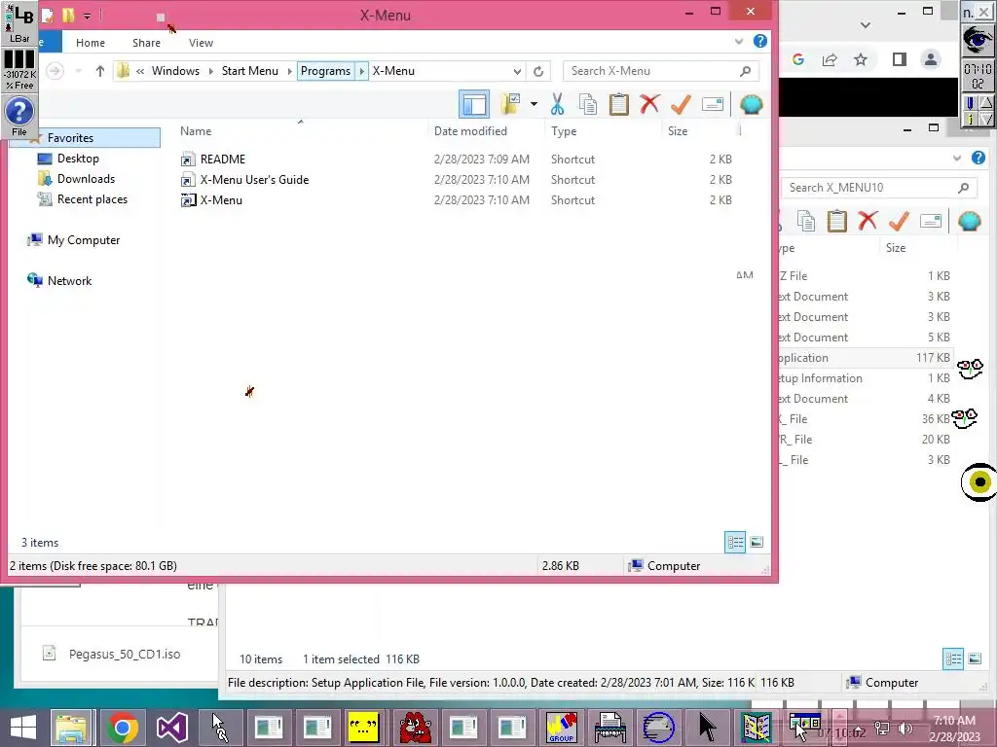Screen dimensions: 997x747
Task: Open the address bar history dropdown
Action: pos(517,71)
